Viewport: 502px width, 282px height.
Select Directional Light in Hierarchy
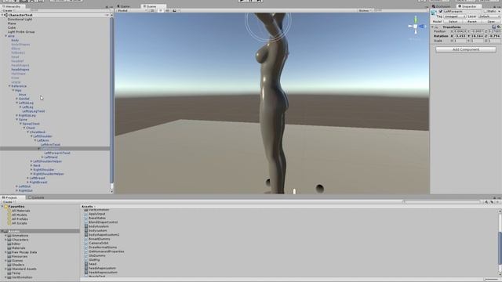pos(20,19)
